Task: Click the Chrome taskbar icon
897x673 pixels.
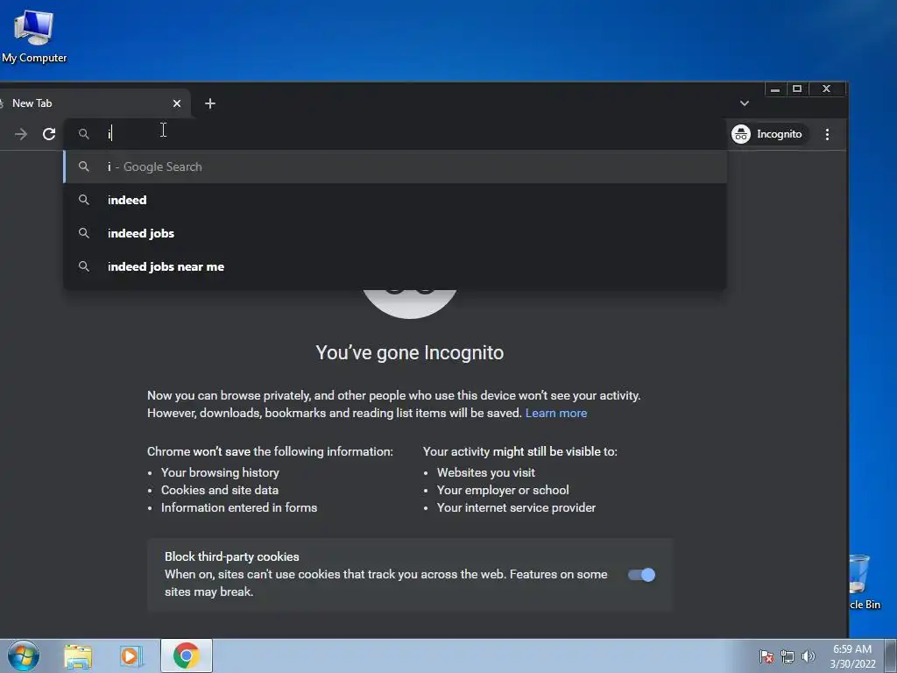Action: click(x=187, y=655)
